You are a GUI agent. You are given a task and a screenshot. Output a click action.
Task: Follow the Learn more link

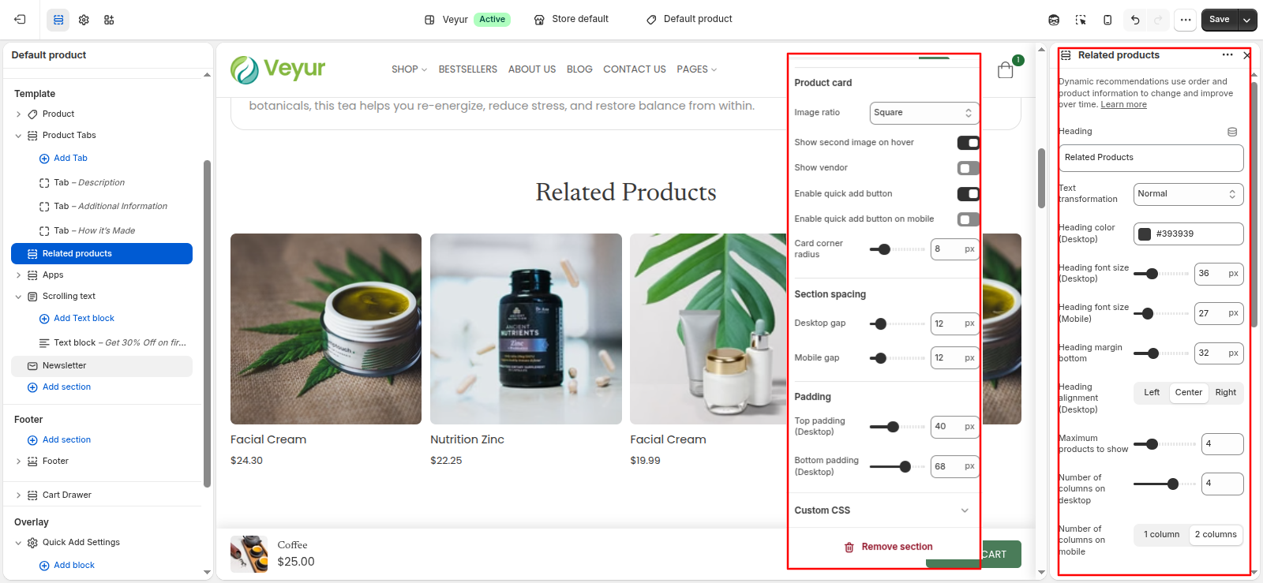click(1123, 105)
